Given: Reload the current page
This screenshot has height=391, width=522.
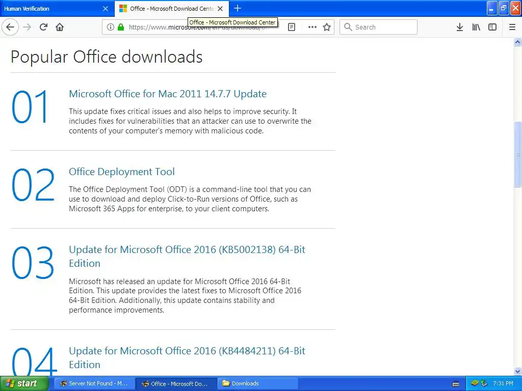Looking at the screenshot, I should [x=44, y=27].
